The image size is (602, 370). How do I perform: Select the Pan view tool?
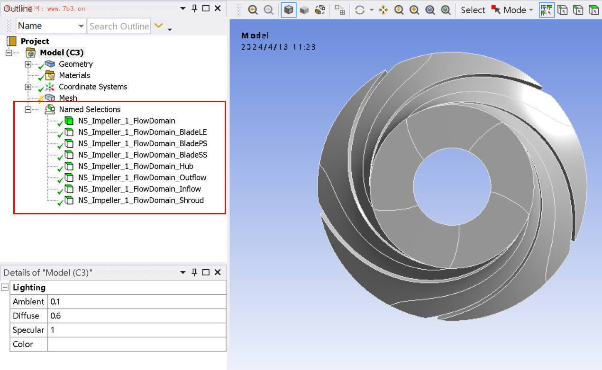coord(383,10)
